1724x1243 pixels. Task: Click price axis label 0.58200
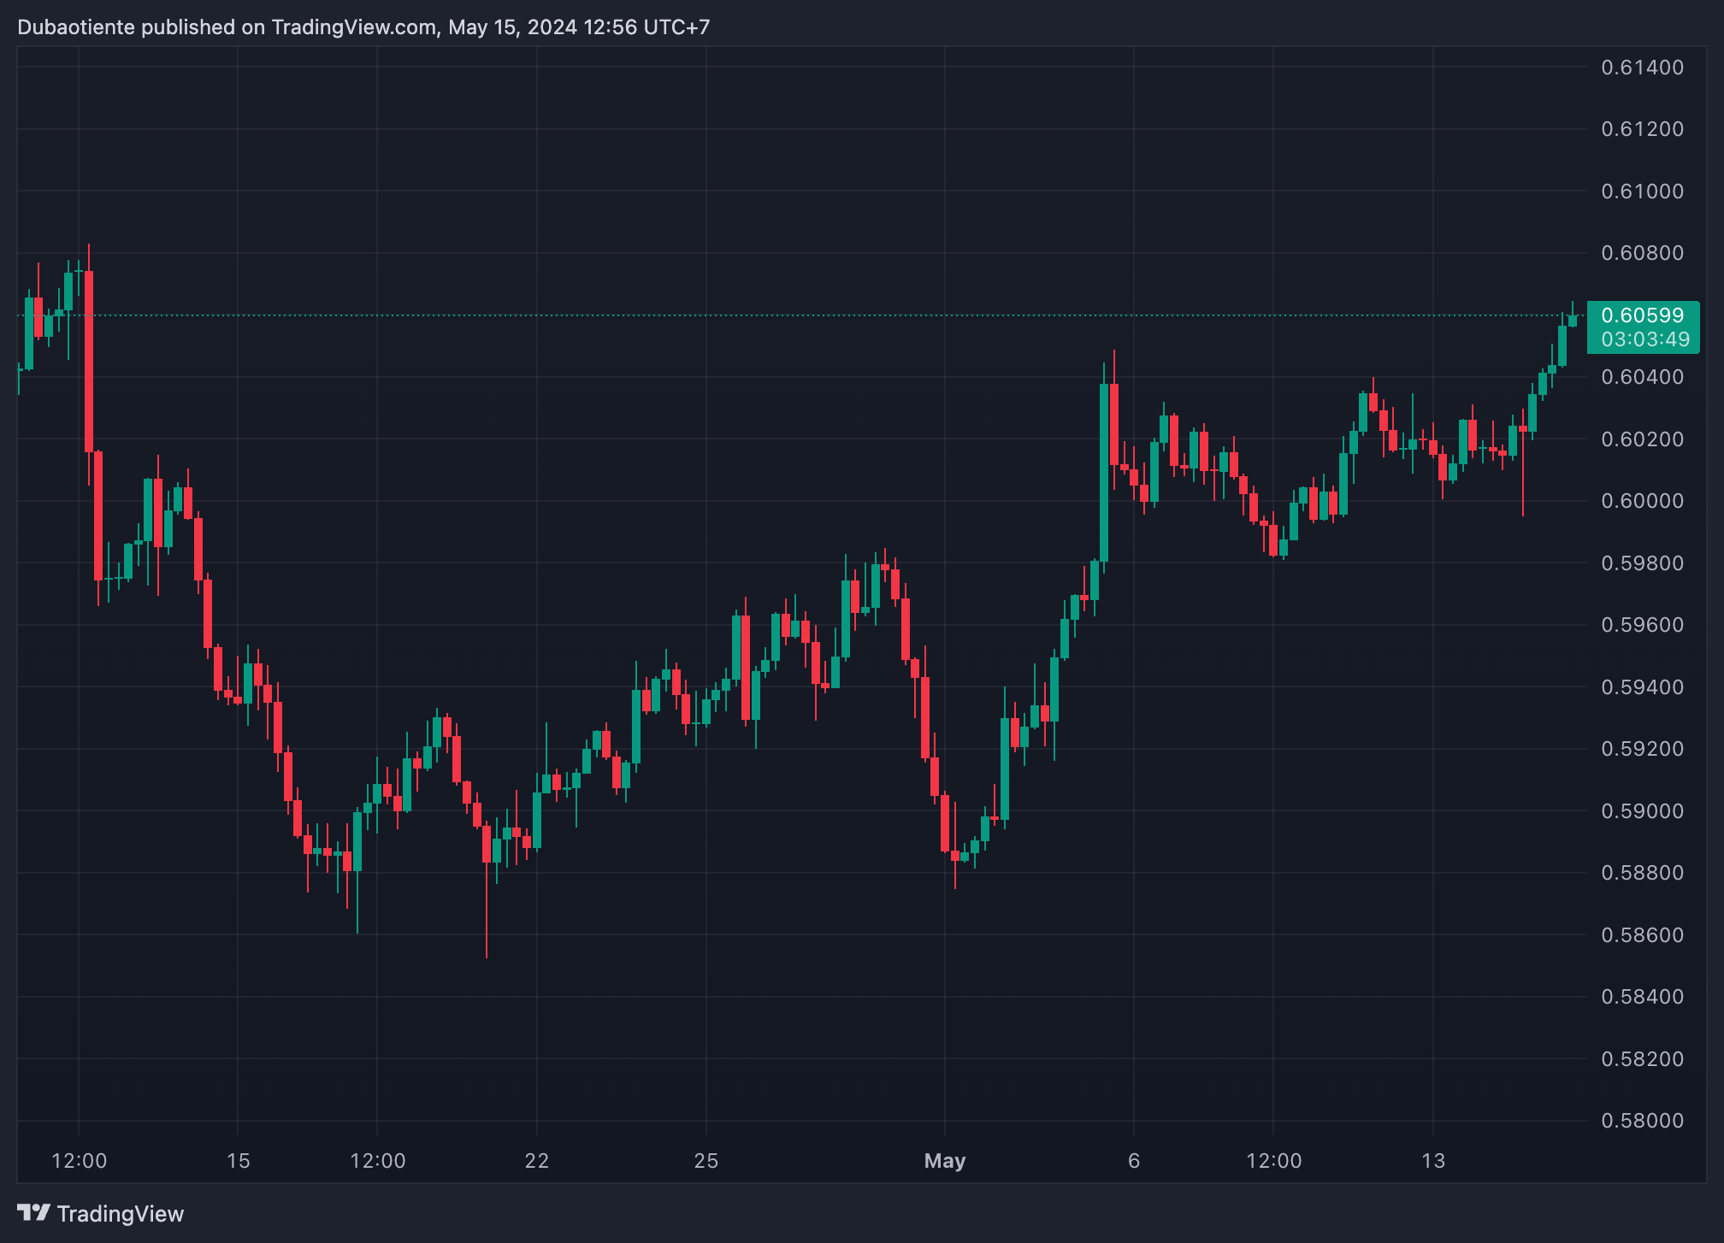pos(1642,1059)
